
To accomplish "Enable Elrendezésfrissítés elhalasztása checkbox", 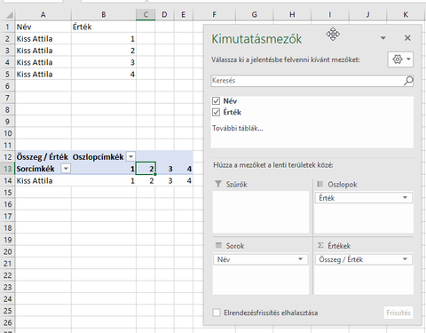I will pyautogui.click(x=217, y=313).
